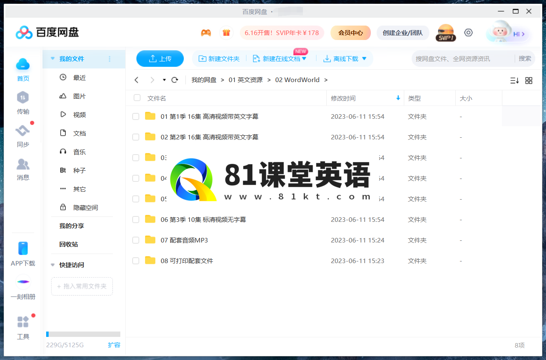This screenshot has height=360, width=546.
Task: Check the 08 可打印配套文件 checkbox
Action: 136,261
